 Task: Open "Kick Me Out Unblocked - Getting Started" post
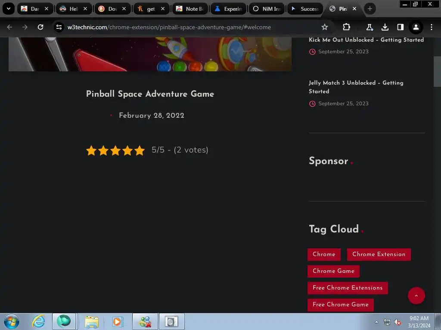(366, 40)
